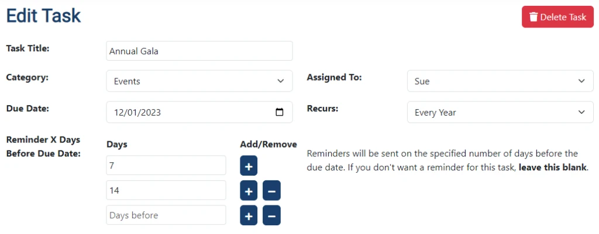
Task: Click the Add/Remove column header
Action: pos(268,144)
